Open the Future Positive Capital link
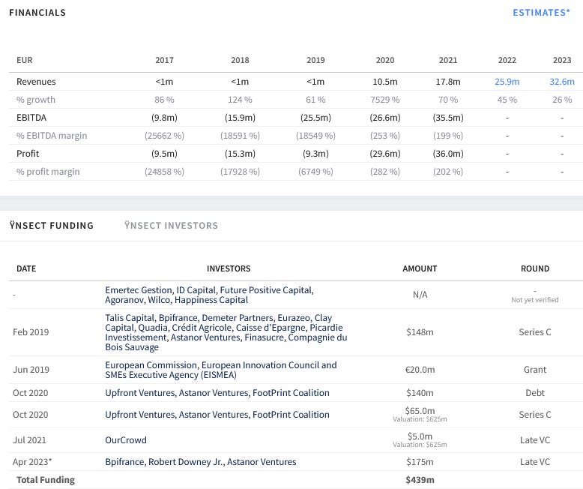The width and height of the screenshot is (583, 489). 267,290
